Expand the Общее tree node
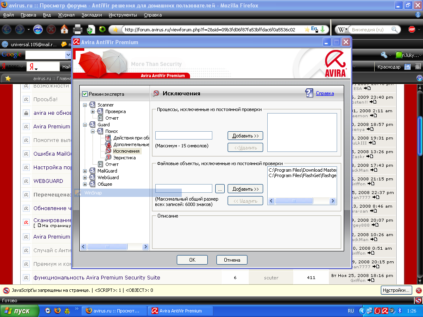This screenshot has width=423, height=317. (x=85, y=184)
